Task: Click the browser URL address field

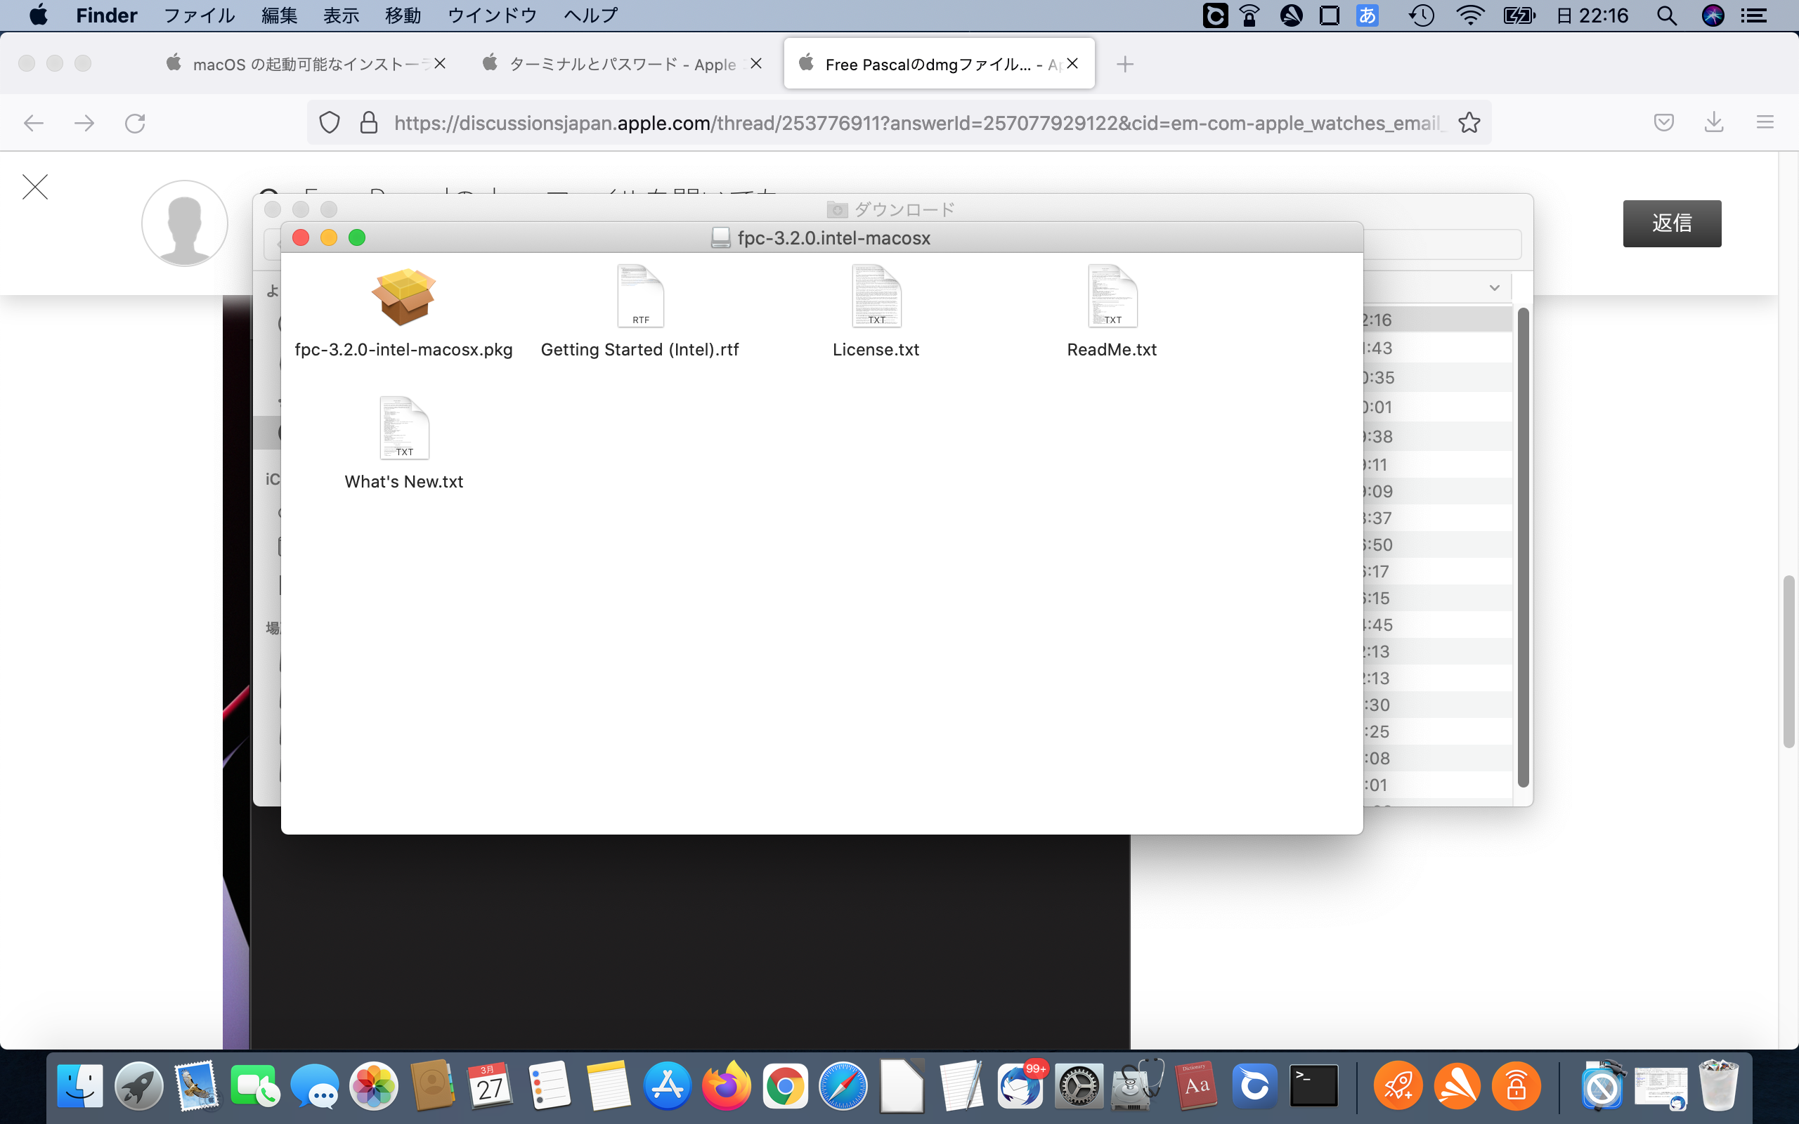Action: pyautogui.click(x=918, y=123)
